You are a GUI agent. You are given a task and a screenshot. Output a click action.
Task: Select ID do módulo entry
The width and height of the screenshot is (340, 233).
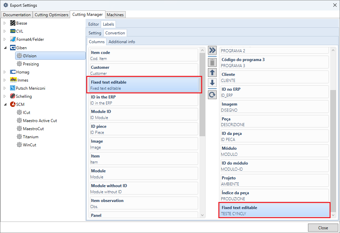coord(275,166)
